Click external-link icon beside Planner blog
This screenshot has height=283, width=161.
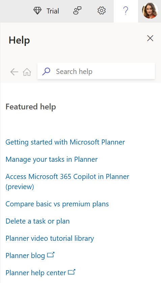coord(51,255)
